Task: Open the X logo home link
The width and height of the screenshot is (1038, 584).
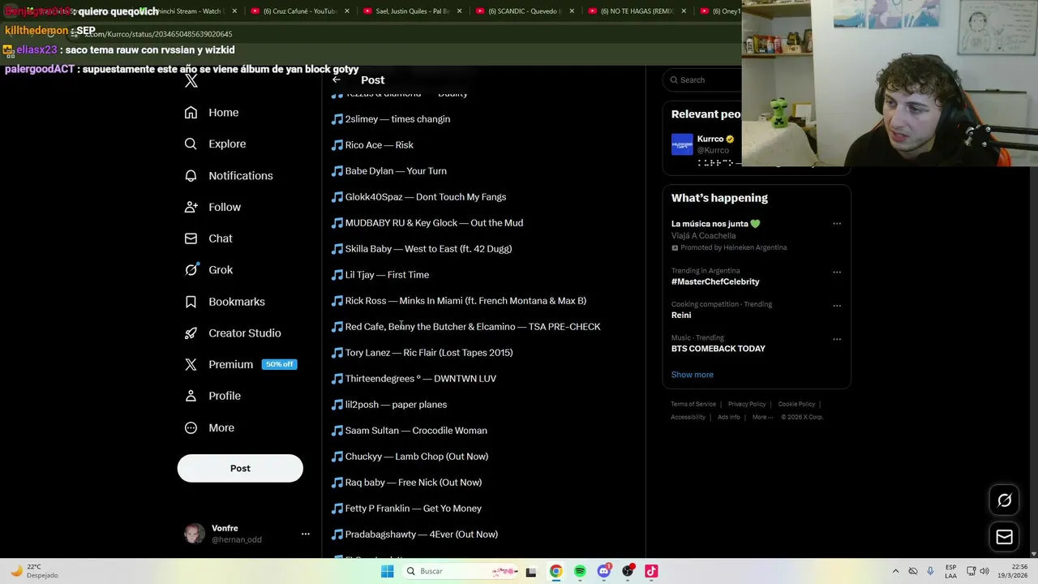Action: (x=191, y=80)
